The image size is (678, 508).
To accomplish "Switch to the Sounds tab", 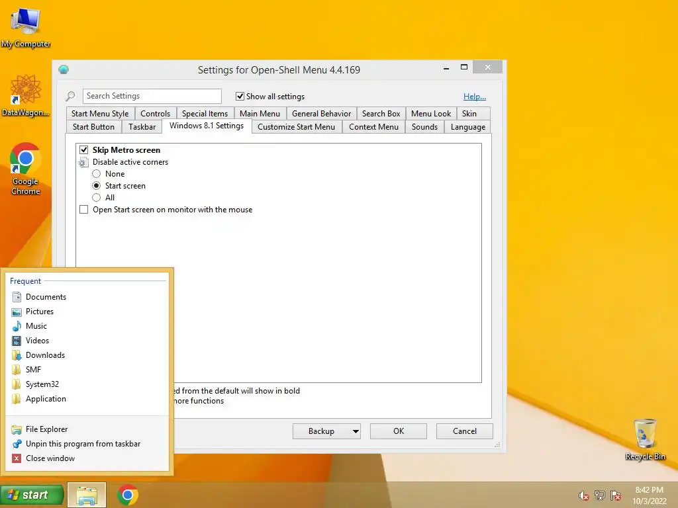I will [424, 127].
